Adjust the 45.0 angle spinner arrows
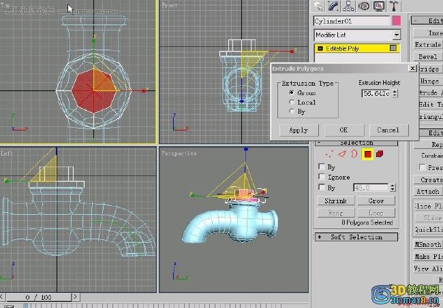 coord(393,188)
